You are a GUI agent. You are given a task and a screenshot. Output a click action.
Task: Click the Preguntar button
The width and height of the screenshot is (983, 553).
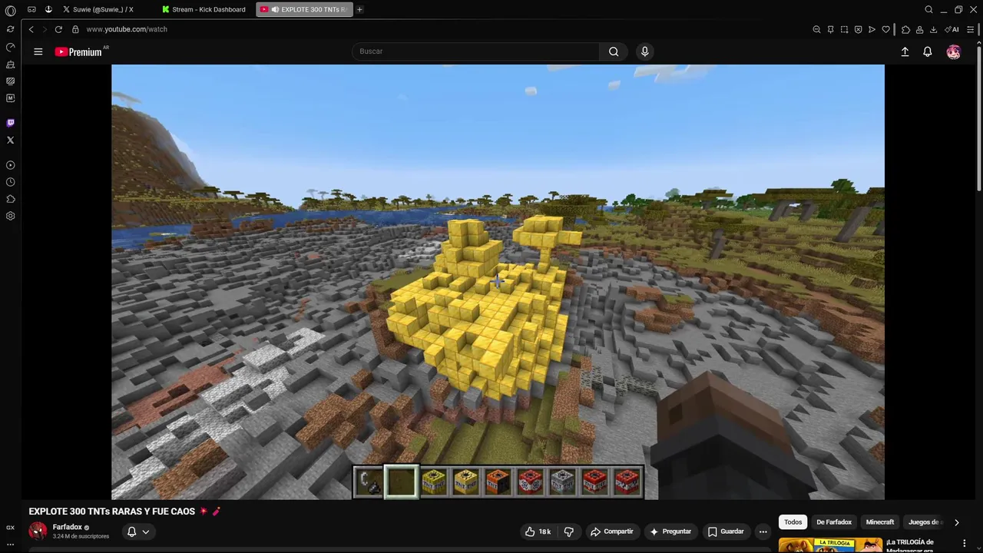pos(670,531)
